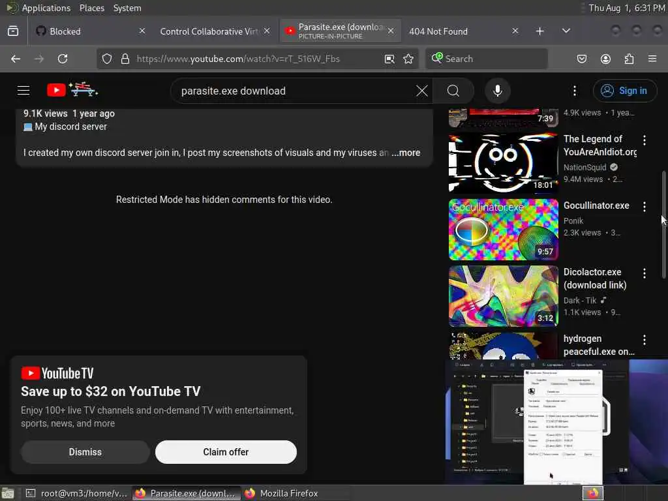Screen dimensions: 668x501
Task: Click the Firefox Search box
Action: click(487, 59)
